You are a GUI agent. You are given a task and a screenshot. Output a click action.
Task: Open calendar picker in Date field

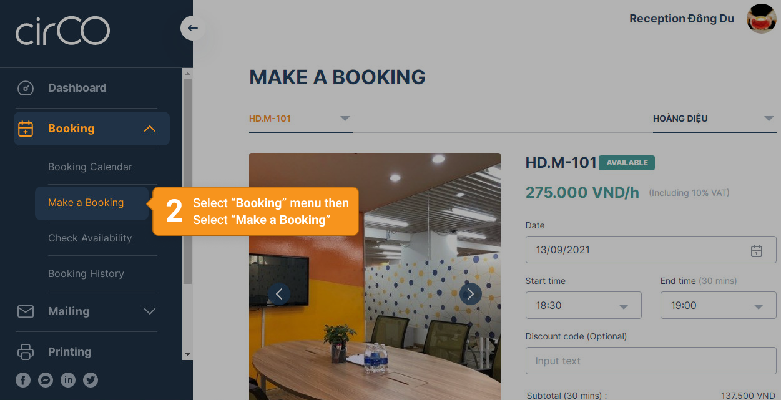point(756,250)
